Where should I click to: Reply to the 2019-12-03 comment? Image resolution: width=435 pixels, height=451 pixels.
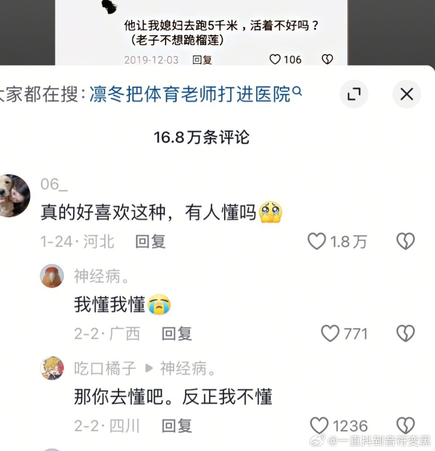tap(202, 60)
